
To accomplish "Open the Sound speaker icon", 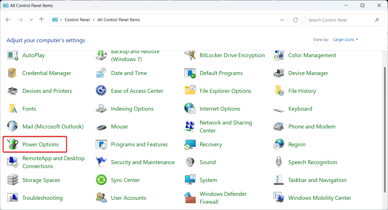I will pyautogui.click(x=190, y=162).
